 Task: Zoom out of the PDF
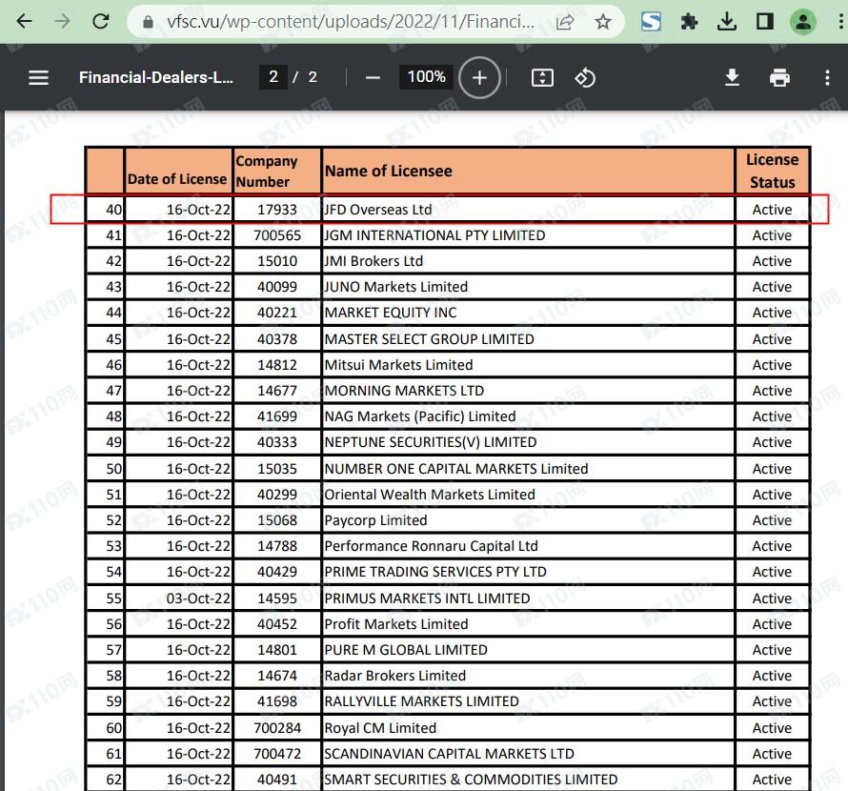(373, 78)
